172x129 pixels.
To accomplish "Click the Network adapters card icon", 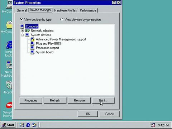I will click(27, 31).
